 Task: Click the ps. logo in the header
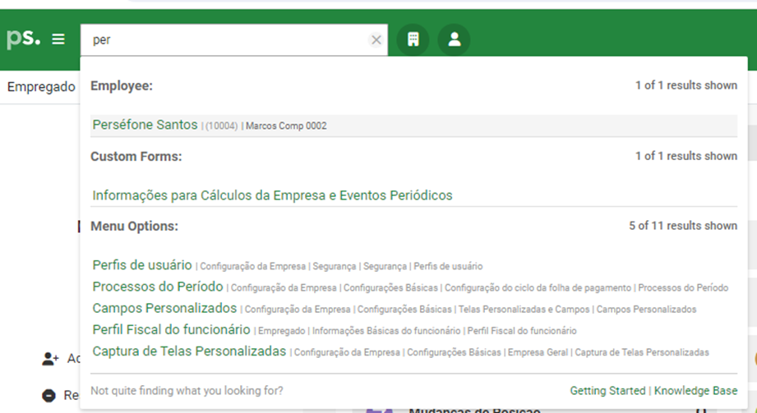point(23,39)
